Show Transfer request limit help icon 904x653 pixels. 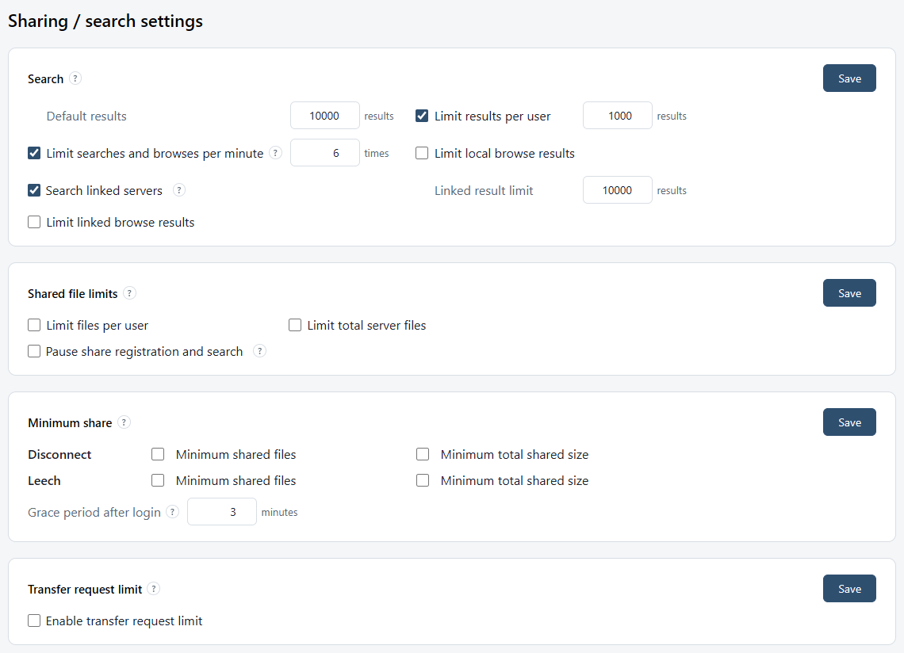coord(153,589)
